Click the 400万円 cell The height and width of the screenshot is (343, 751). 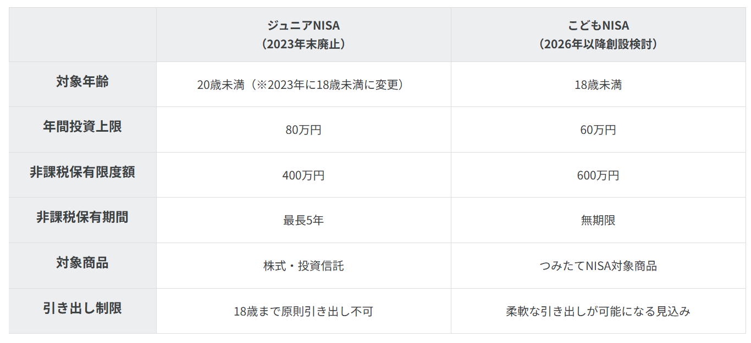(x=303, y=176)
